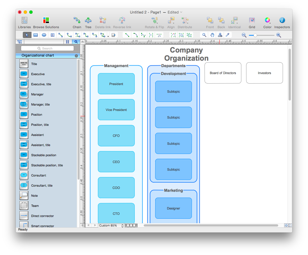308x255 pixels.
Task: Click the vertical canvas scrollbar
Action: 289,75
